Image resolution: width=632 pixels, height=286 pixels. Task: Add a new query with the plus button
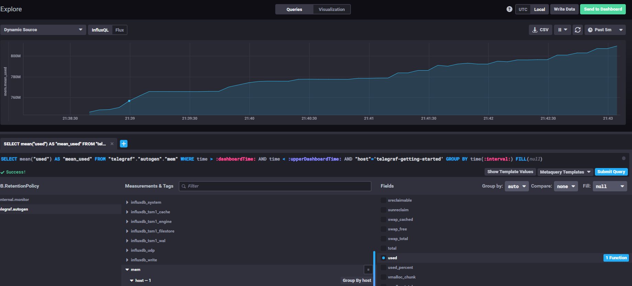click(x=124, y=144)
